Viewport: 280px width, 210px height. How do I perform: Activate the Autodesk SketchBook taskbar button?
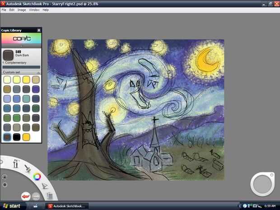pyautogui.click(x=66, y=206)
